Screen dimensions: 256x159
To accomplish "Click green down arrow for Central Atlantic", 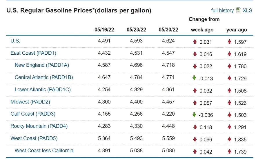I will pyautogui.click(x=194, y=78).
